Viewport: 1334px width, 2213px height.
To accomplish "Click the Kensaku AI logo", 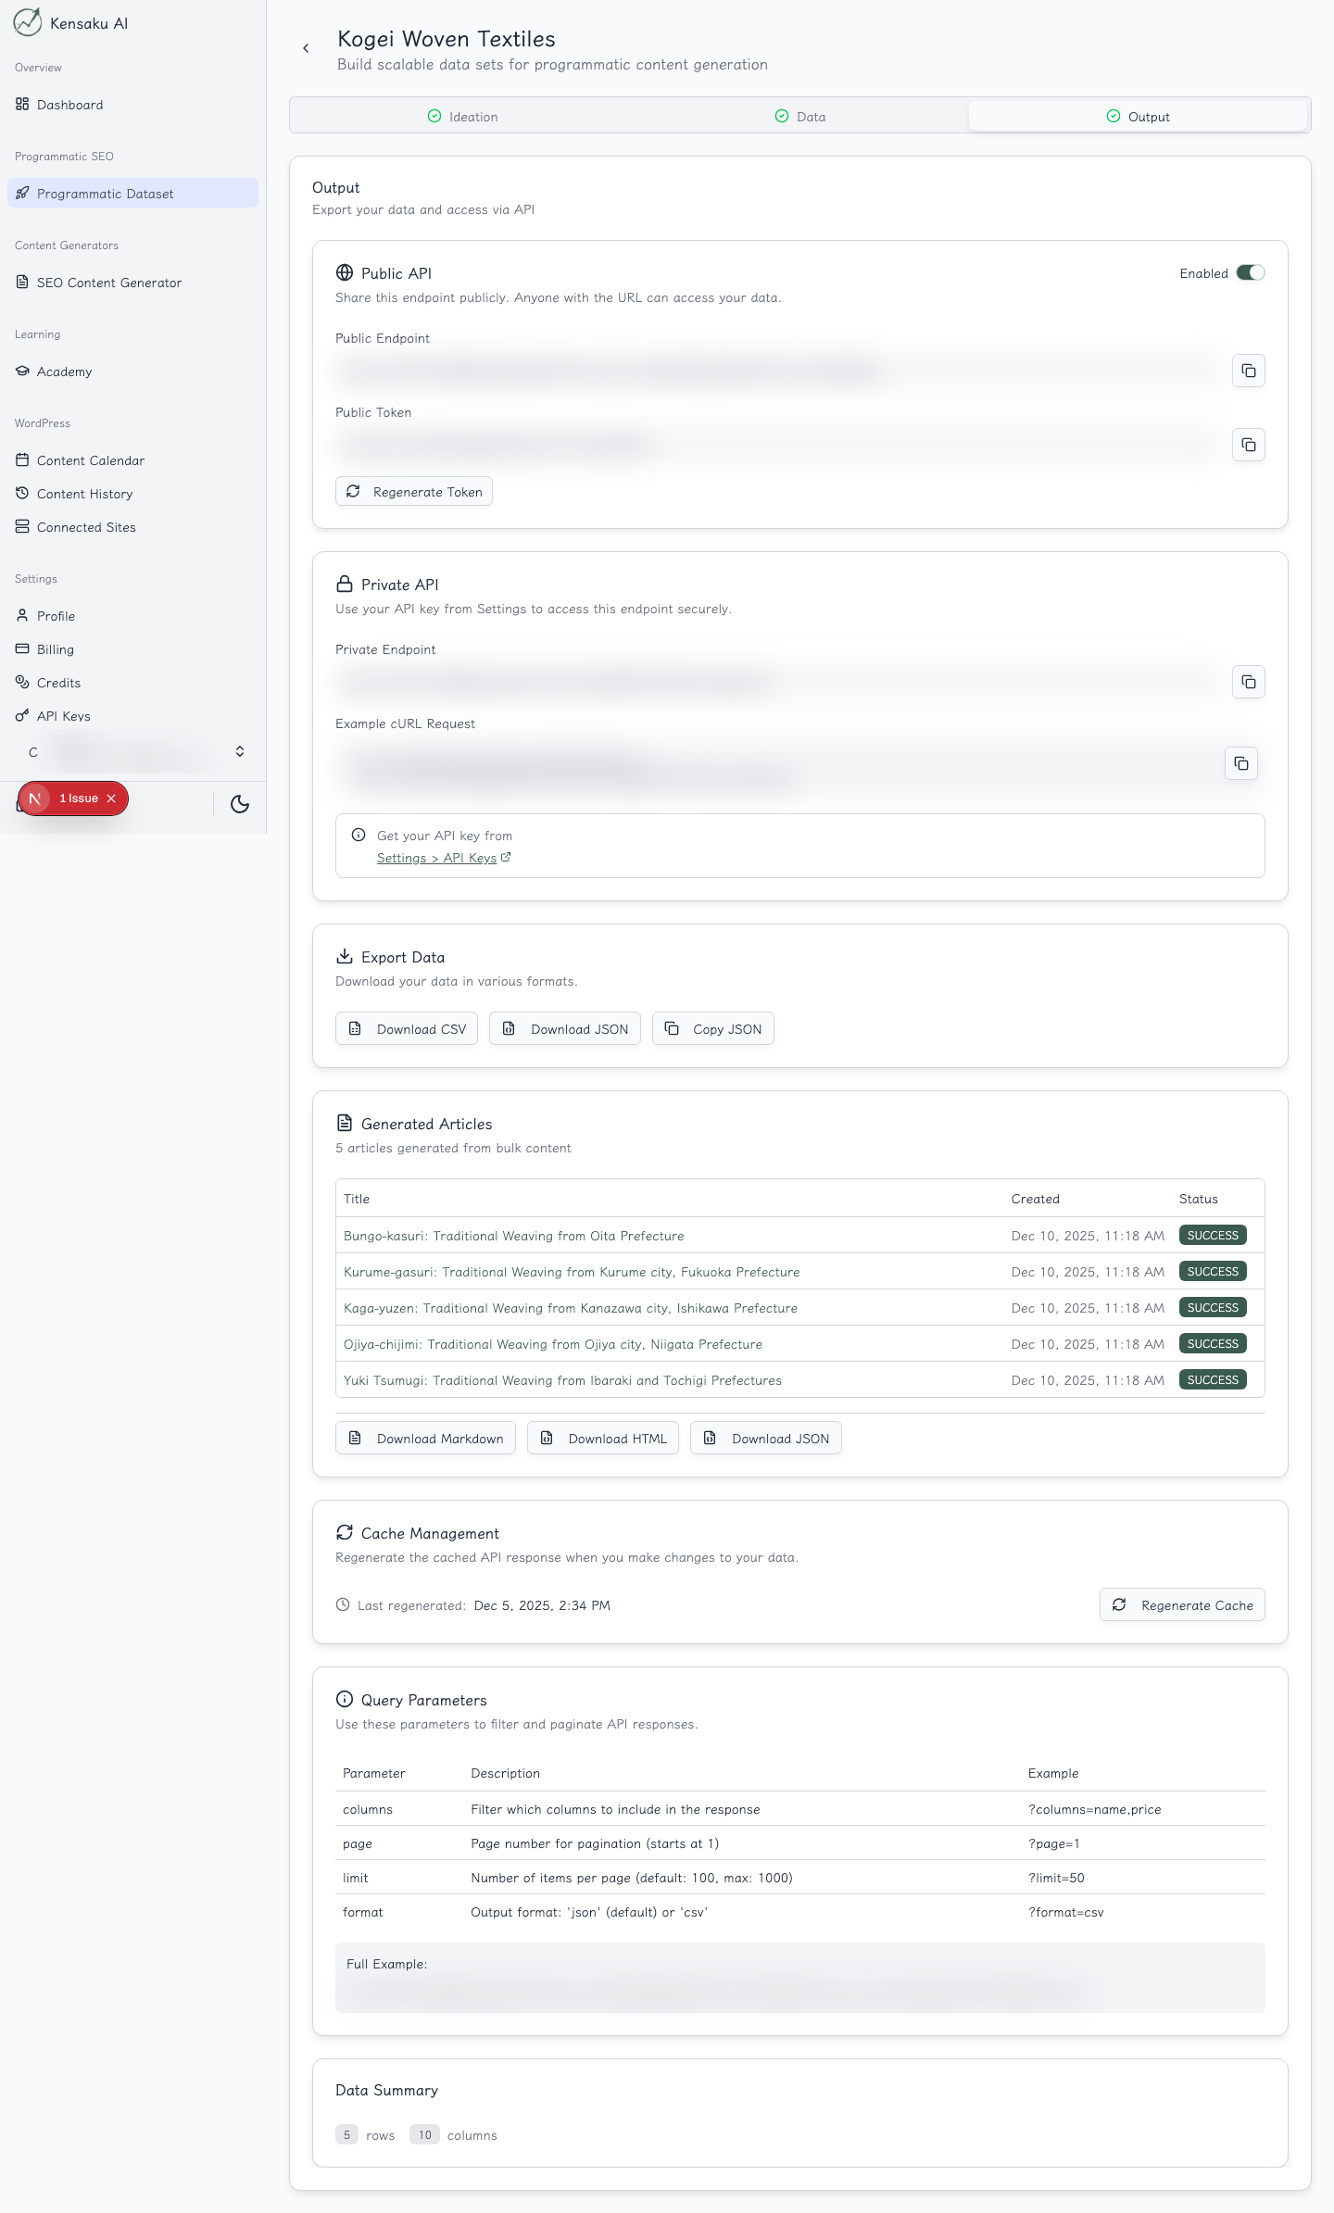I will (28, 22).
